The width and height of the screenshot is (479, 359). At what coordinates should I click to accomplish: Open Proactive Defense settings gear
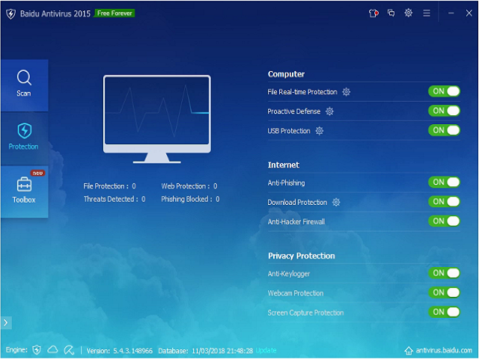tap(329, 111)
